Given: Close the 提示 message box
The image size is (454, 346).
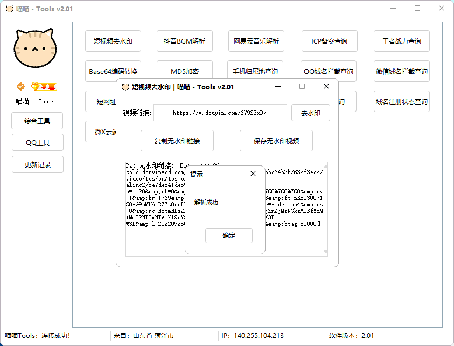Looking at the screenshot, I should (x=253, y=174).
